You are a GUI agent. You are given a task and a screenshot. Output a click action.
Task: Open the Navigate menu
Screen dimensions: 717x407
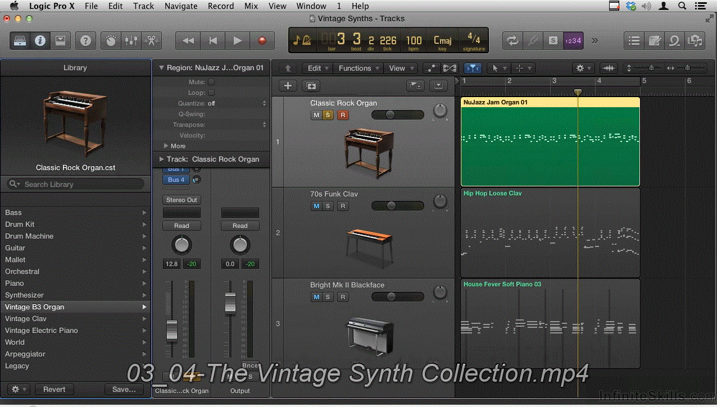(181, 6)
